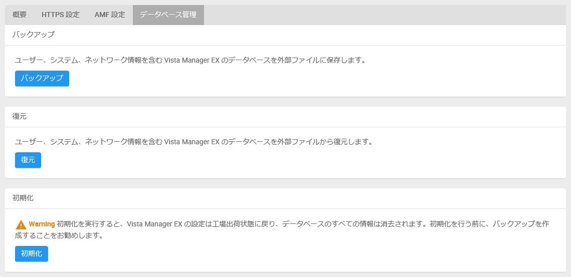This screenshot has height=277, width=571.
Task: Click the orange warning triangle icon
Action: (x=21, y=224)
